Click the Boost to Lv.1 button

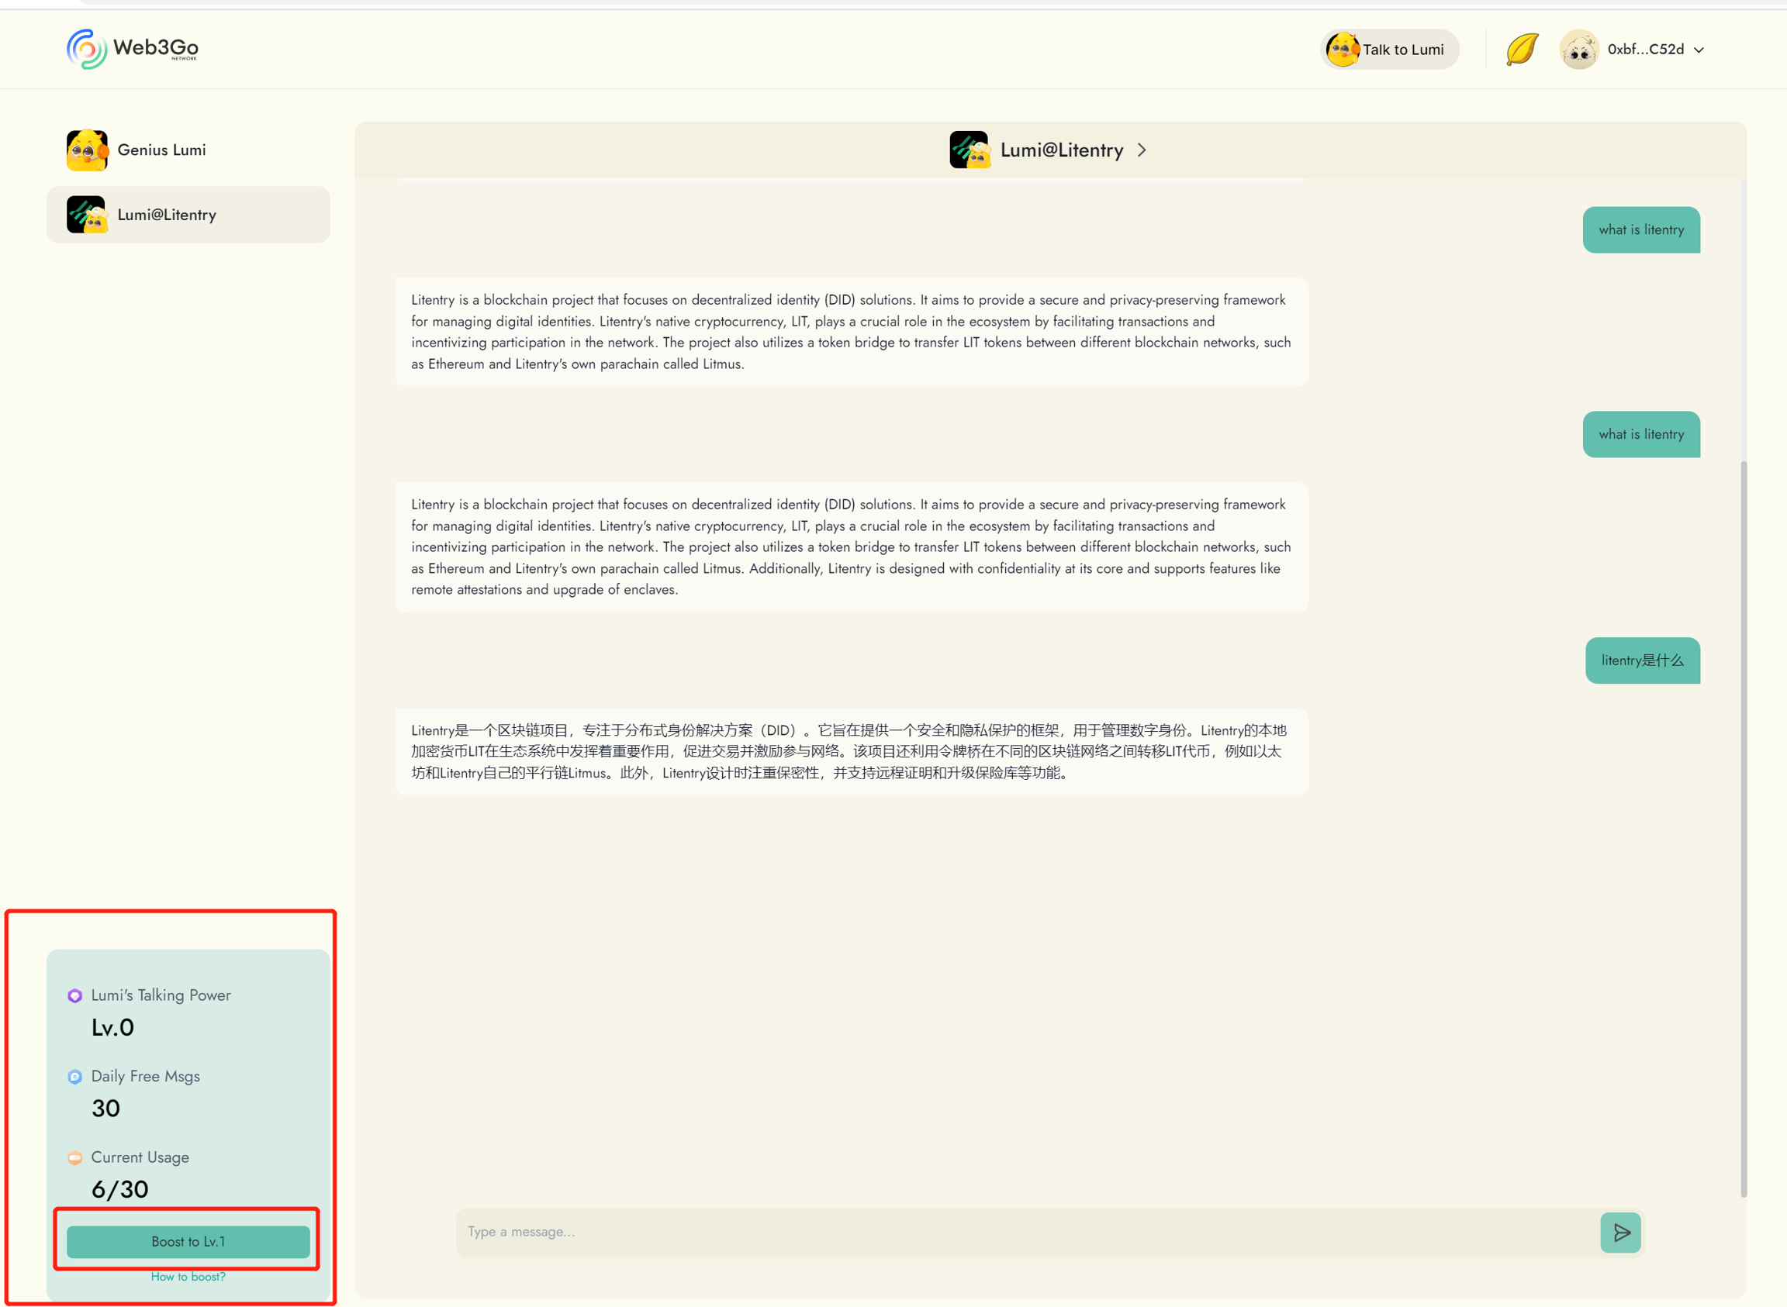188,1241
